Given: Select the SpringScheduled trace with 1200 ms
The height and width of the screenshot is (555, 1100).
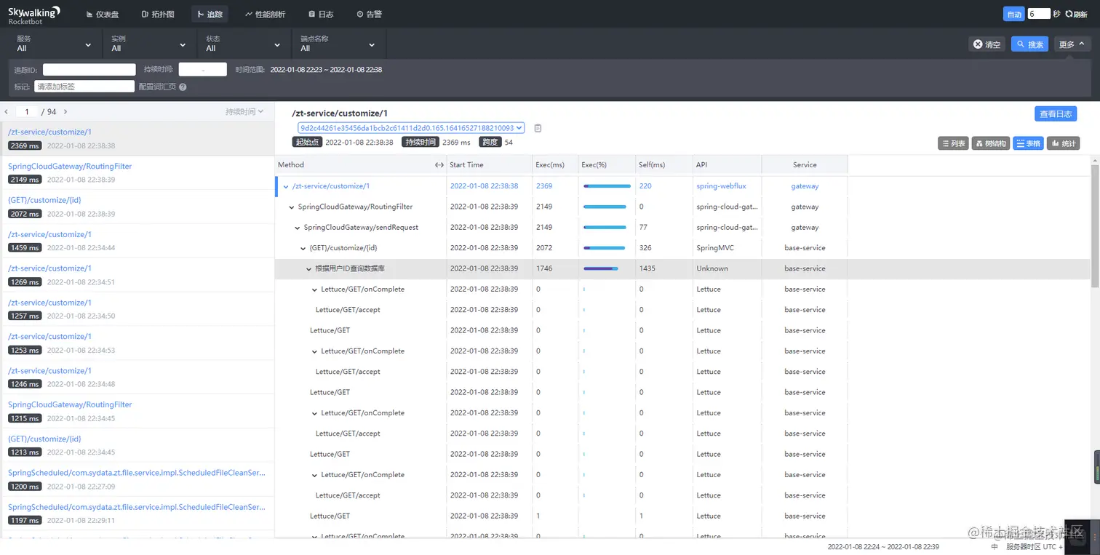Looking at the screenshot, I should (x=137, y=479).
